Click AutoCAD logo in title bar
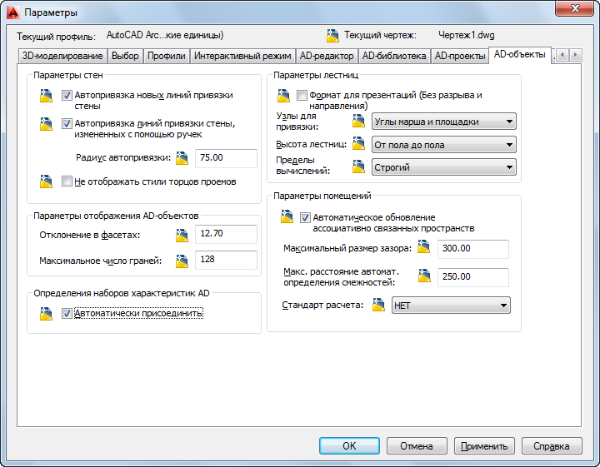The height and width of the screenshot is (467, 600). coord(13,12)
